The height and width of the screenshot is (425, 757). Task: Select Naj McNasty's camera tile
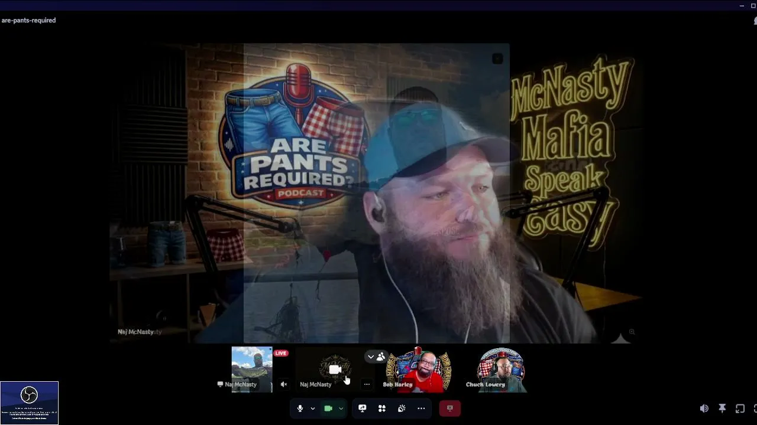click(x=335, y=370)
